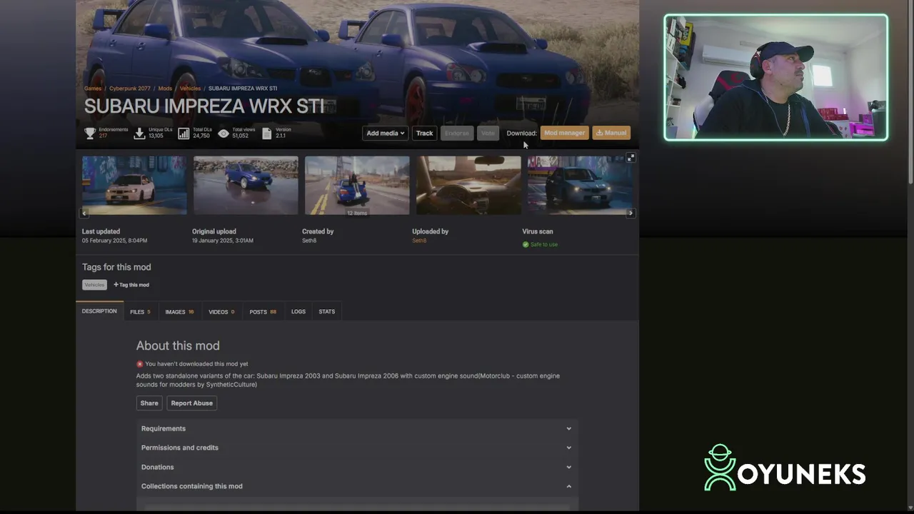This screenshot has width=914, height=514.
Task: Open the Add media dropdown
Action: (x=385, y=133)
